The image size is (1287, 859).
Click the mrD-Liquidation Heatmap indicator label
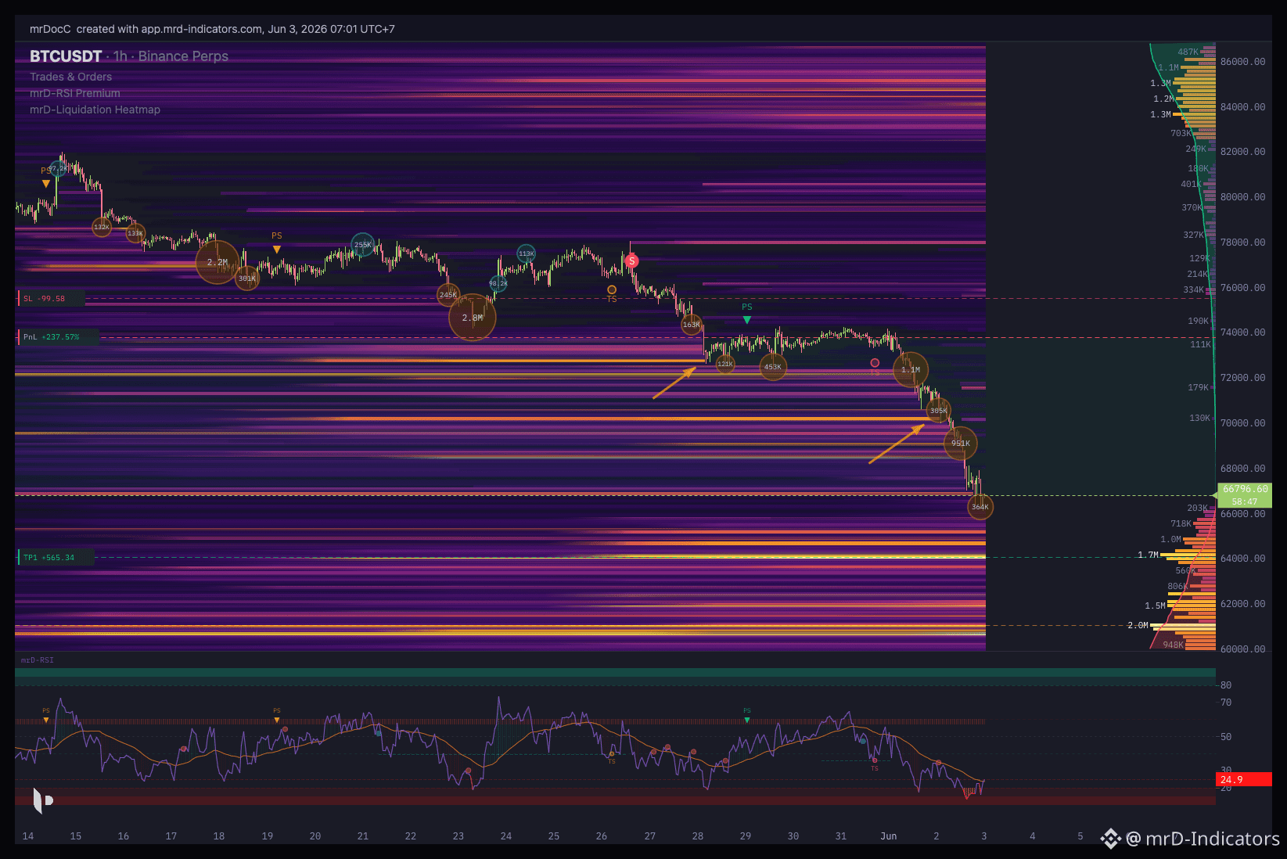[95, 110]
